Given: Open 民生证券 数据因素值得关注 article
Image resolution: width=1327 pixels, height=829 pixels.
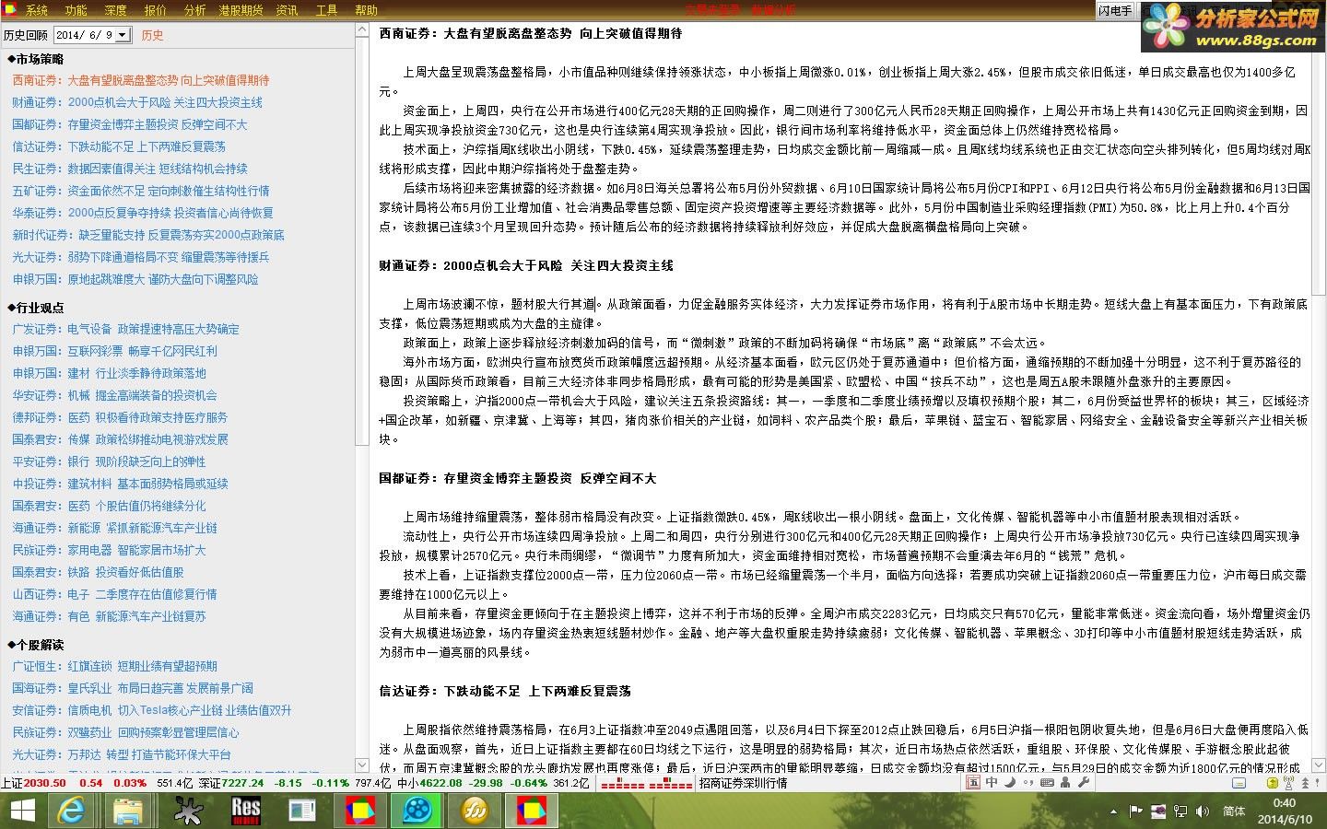Looking at the screenshot, I should coord(130,169).
